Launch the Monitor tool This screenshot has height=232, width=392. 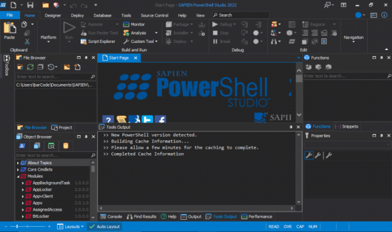(x=134, y=24)
